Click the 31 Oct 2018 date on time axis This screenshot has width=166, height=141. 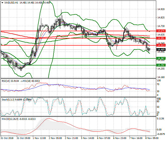7,138
